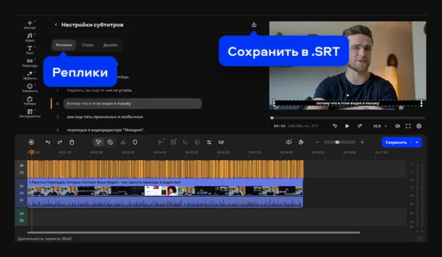
Task: Open the 16:9 aspect ratio dropdown
Action: (380, 126)
